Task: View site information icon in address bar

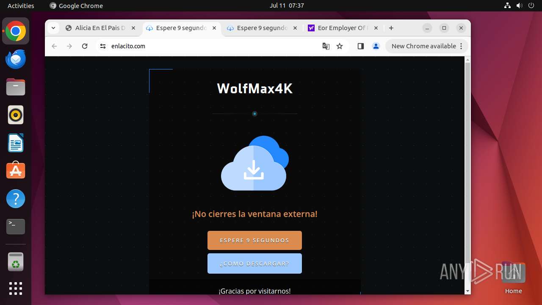Action: click(103, 46)
